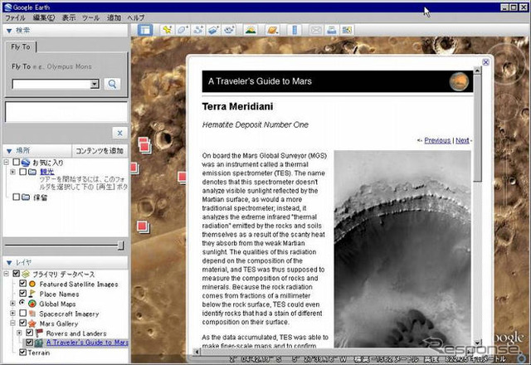Open the 観光 link in places
Viewport: 531px width, 365px height.
(x=46, y=172)
